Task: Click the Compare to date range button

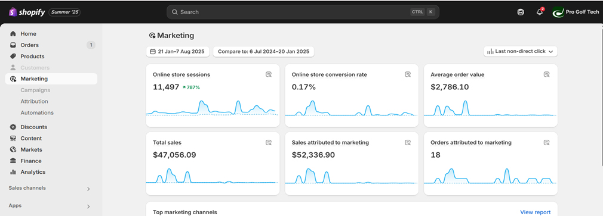Action: coord(263,52)
